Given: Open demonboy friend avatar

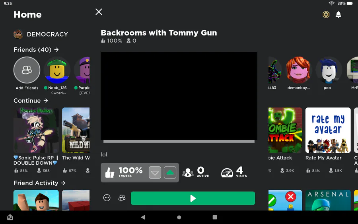Looking at the screenshot, I should click(298, 70).
